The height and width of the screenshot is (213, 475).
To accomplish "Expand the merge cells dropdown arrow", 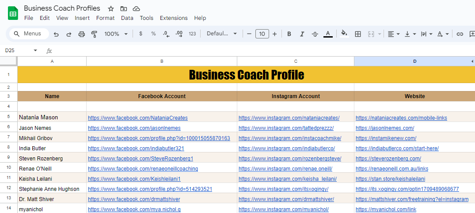I will (x=380, y=34).
